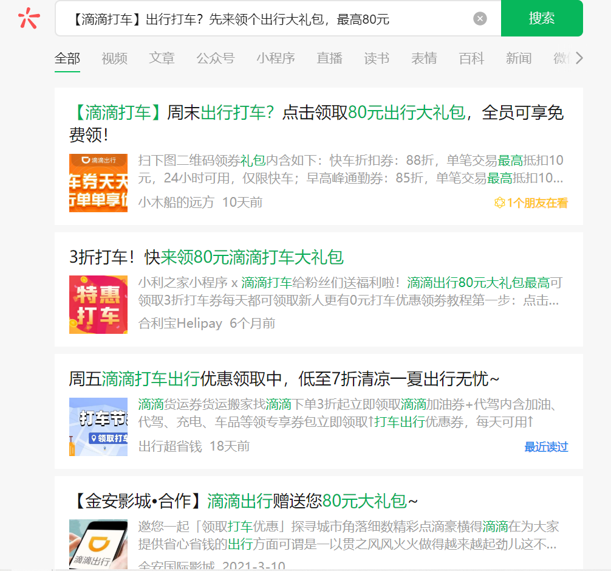Open article 【滴滴打车】周末出行打车 title
Screen dimensions: 611x571
pos(316,123)
